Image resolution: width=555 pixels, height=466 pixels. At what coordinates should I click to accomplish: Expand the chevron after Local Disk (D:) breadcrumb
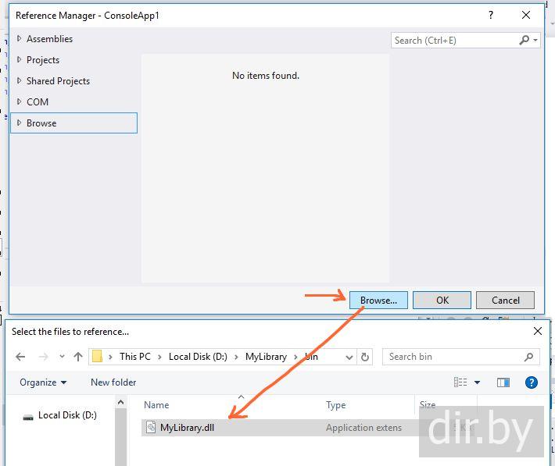(236, 357)
